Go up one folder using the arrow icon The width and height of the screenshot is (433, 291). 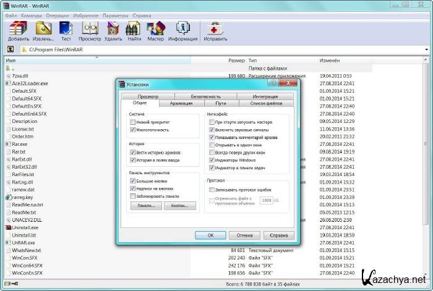coord(11,49)
